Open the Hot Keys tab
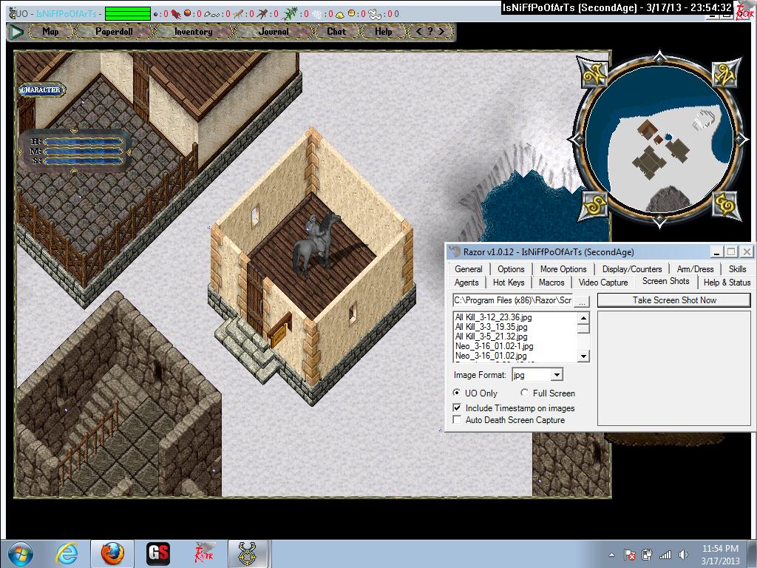Viewport: 757px width, 568px height. (x=509, y=283)
